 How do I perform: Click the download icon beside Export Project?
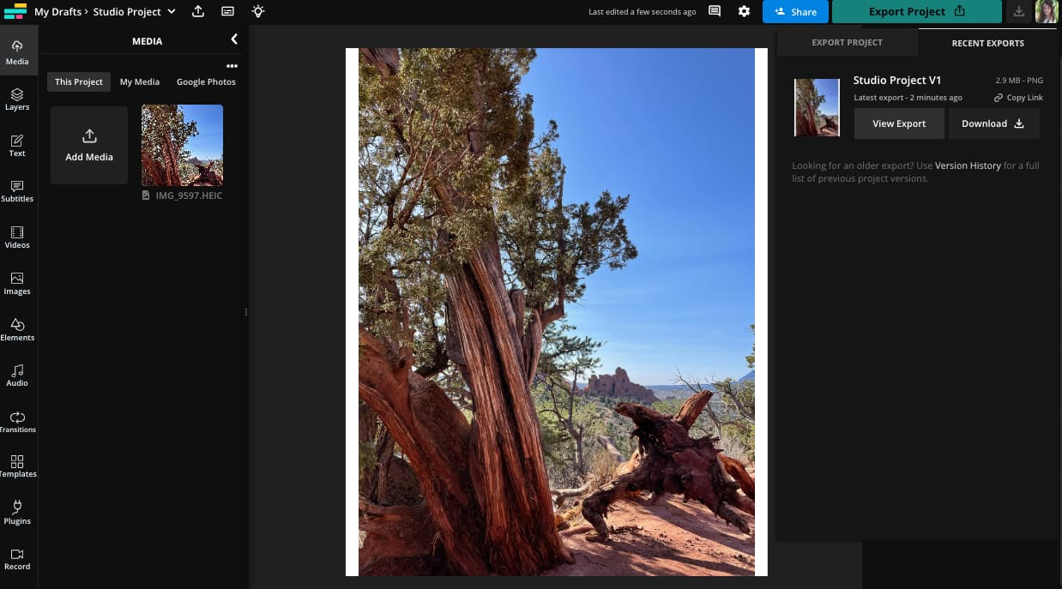coord(1018,11)
